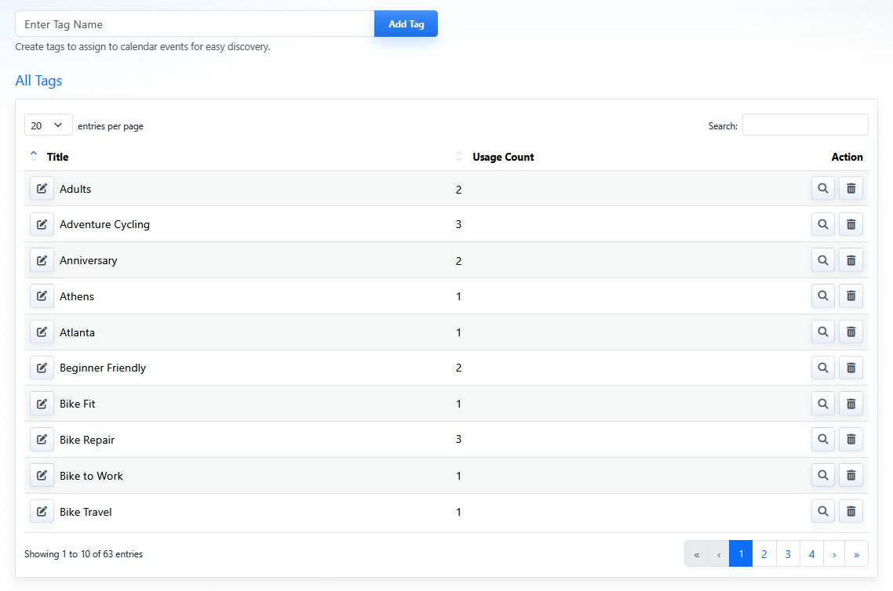Viewport: 893px width, 591px height.
Task: Focus the Enter Tag Name field
Action: [x=195, y=24]
